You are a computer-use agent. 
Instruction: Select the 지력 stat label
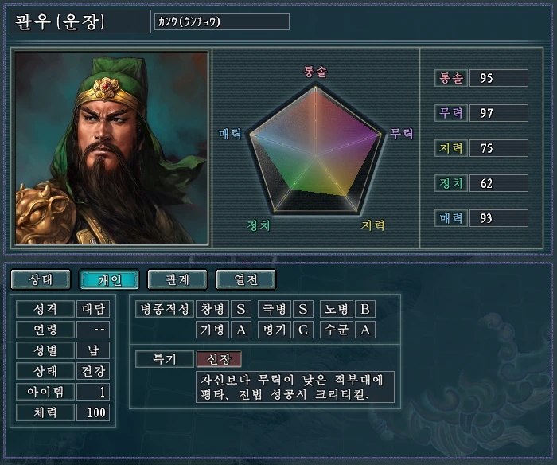click(451, 148)
